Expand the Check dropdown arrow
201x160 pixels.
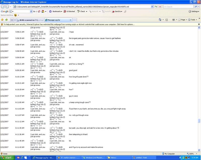click(86, 12)
